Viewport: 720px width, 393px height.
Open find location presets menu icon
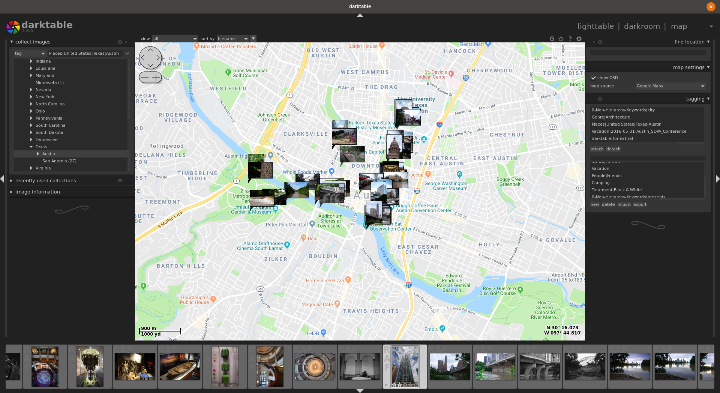pyautogui.click(x=594, y=42)
